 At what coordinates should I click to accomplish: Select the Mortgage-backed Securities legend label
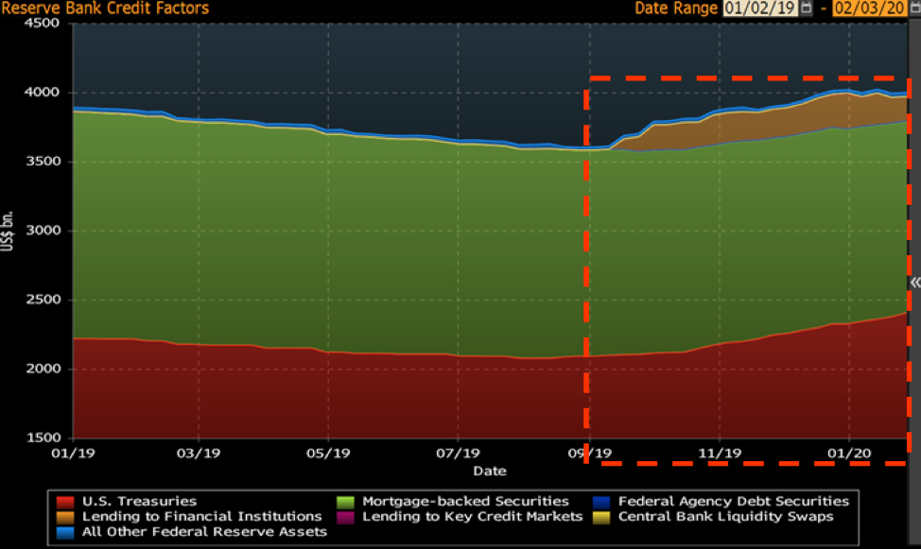(465, 502)
